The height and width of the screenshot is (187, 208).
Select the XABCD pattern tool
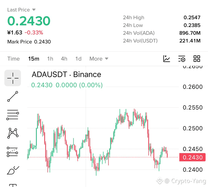(13, 133)
